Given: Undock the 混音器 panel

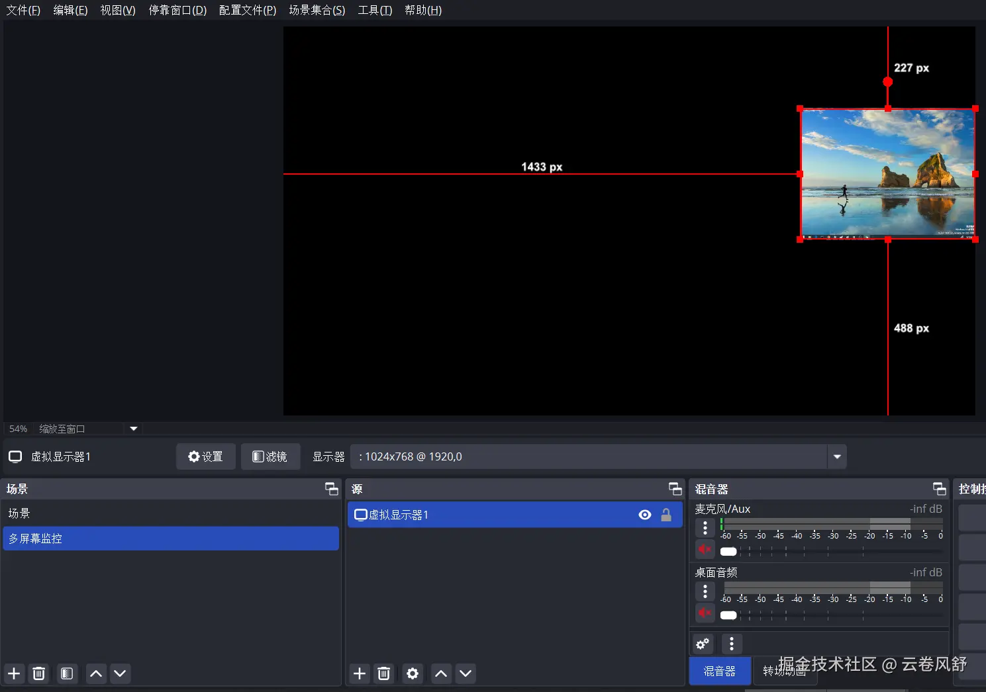Looking at the screenshot, I should 940,489.
